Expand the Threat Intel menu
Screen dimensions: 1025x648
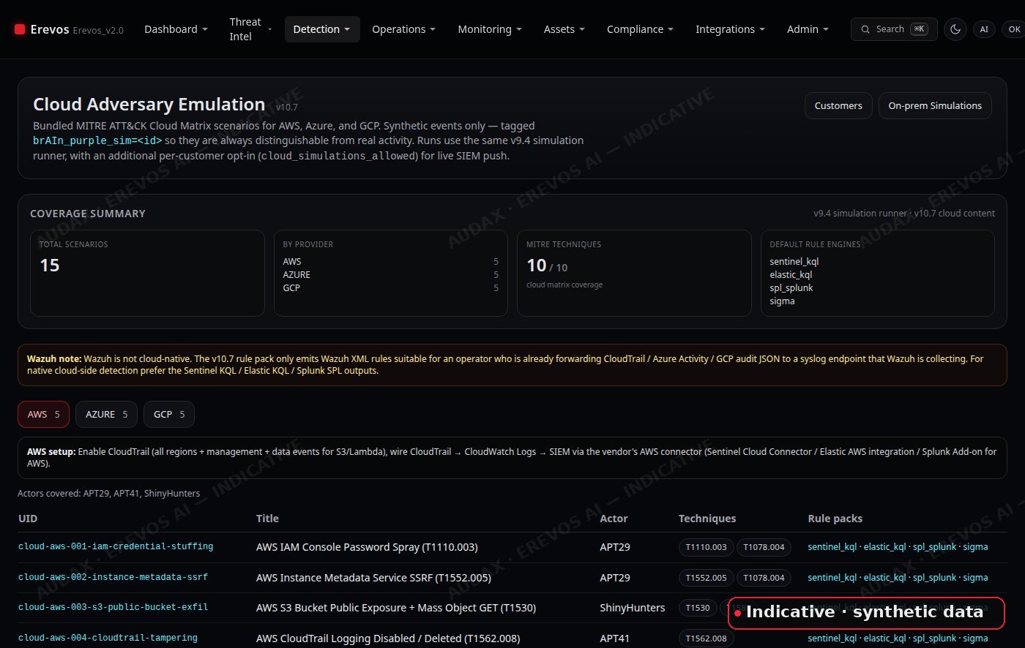[x=250, y=29]
